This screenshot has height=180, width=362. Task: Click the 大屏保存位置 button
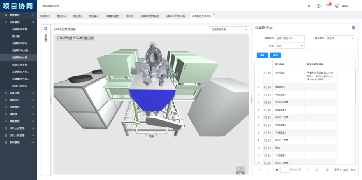[65, 39]
